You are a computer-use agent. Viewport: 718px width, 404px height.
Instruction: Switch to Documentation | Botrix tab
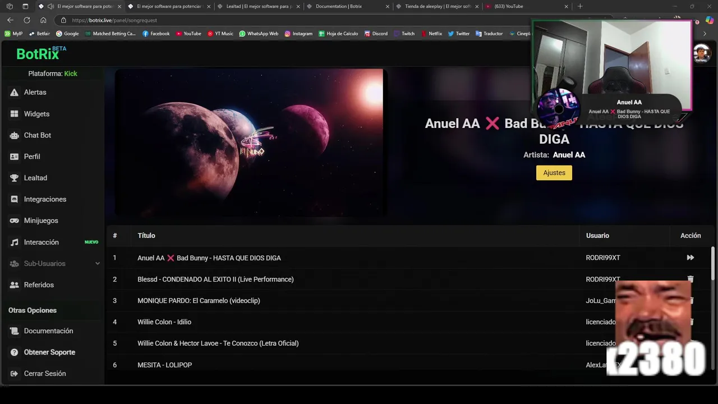(348, 6)
